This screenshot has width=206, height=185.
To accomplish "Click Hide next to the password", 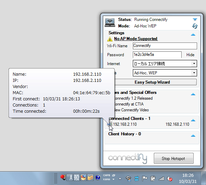I will click(190, 55).
